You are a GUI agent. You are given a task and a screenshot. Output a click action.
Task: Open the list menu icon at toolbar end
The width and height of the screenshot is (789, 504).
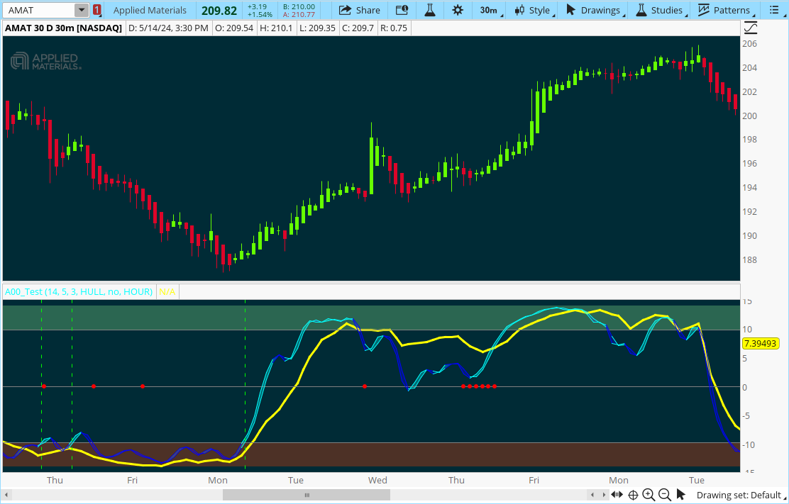pos(774,10)
